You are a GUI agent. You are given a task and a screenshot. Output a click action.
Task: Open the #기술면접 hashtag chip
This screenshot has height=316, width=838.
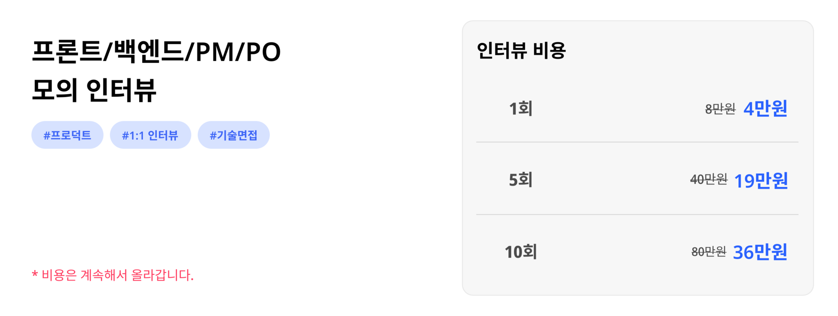(x=234, y=135)
